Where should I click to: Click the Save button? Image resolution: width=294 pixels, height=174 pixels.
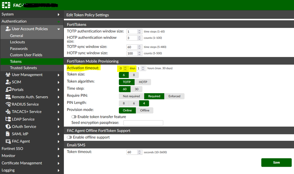tap(276, 162)
